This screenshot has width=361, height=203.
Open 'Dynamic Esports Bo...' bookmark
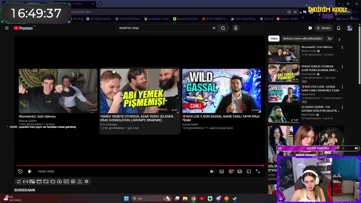186,19
